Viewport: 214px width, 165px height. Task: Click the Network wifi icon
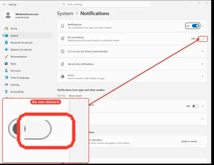6,49
